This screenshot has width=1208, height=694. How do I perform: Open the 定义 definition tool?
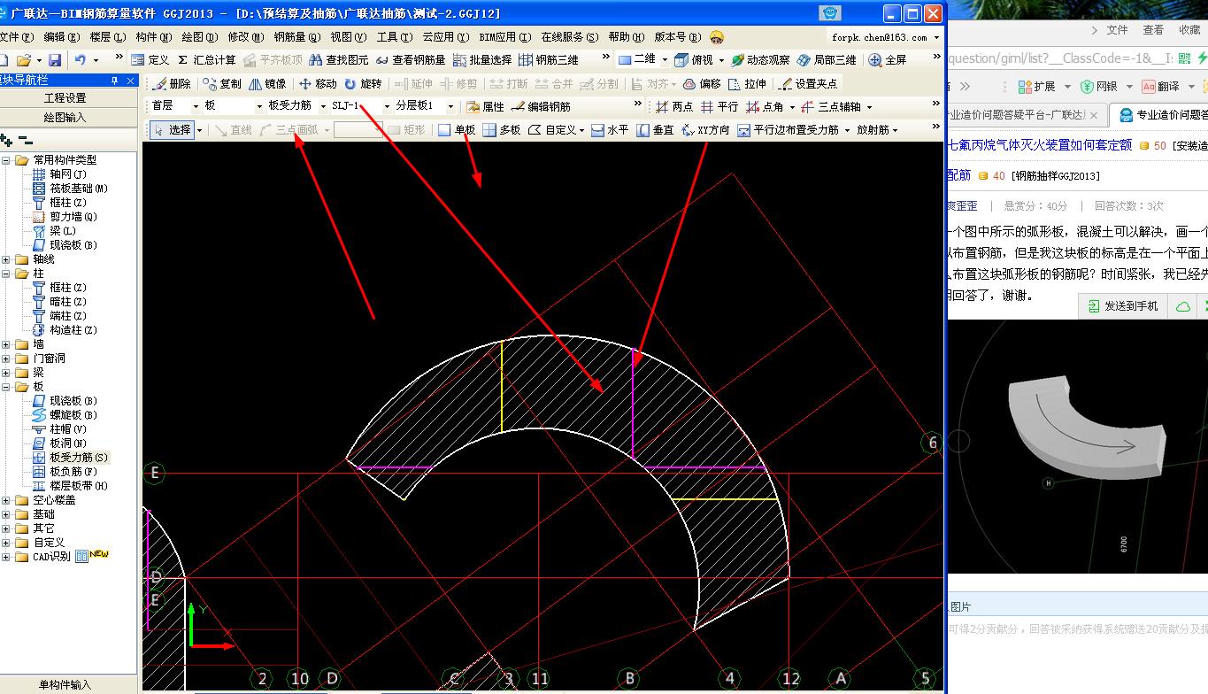[x=150, y=60]
